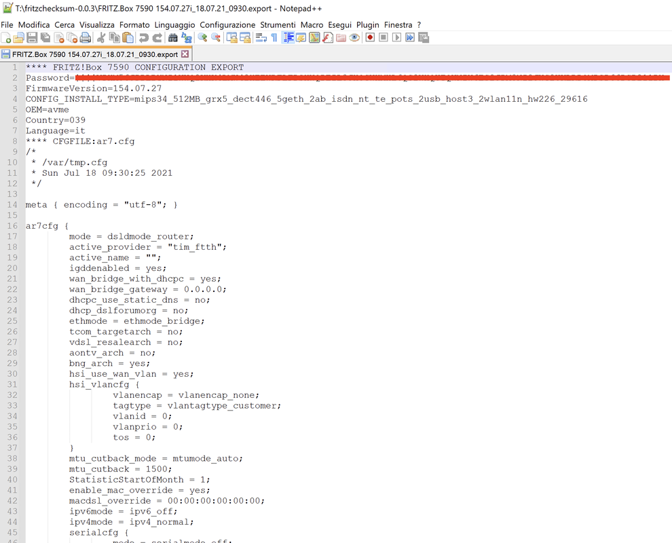Select the FRITZ.Box 7590 export tab
The height and width of the screenshot is (543, 672).
[x=95, y=54]
